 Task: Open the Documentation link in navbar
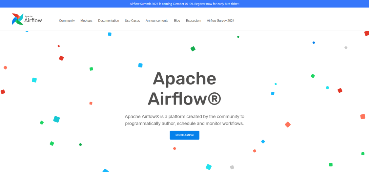pyautogui.click(x=109, y=21)
